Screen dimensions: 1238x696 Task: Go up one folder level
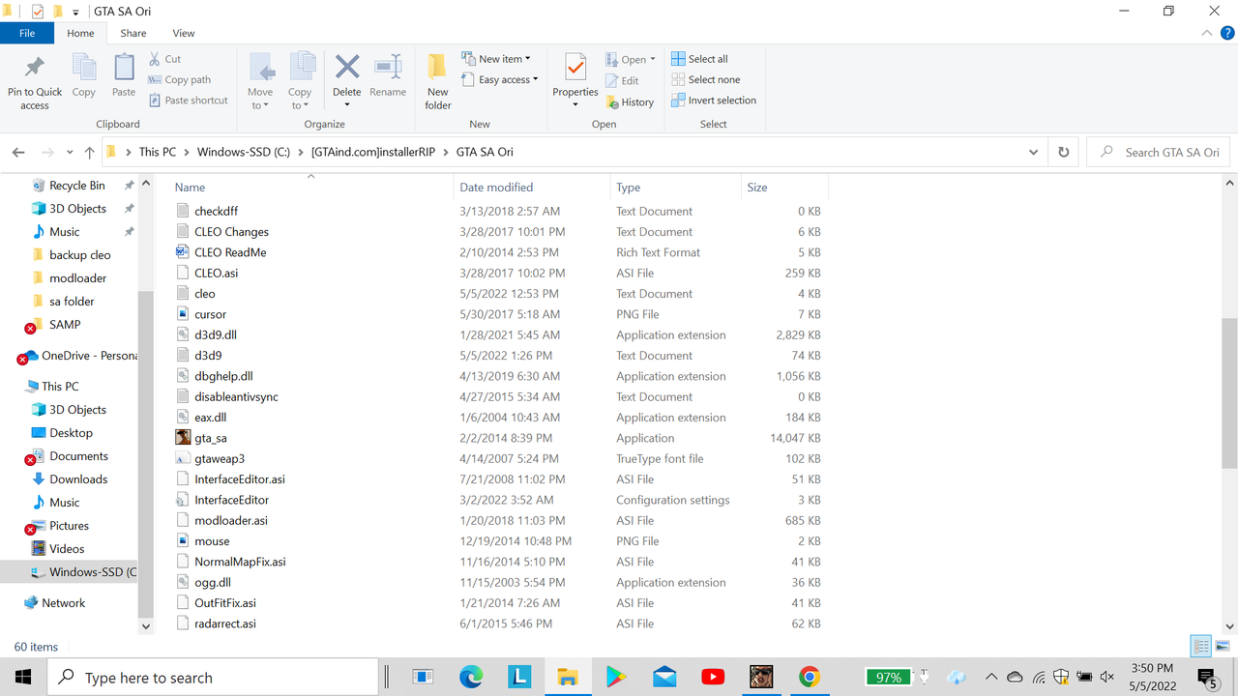[x=90, y=153]
